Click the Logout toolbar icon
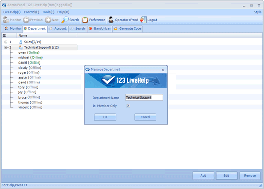264x189 pixels. tap(143, 20)
